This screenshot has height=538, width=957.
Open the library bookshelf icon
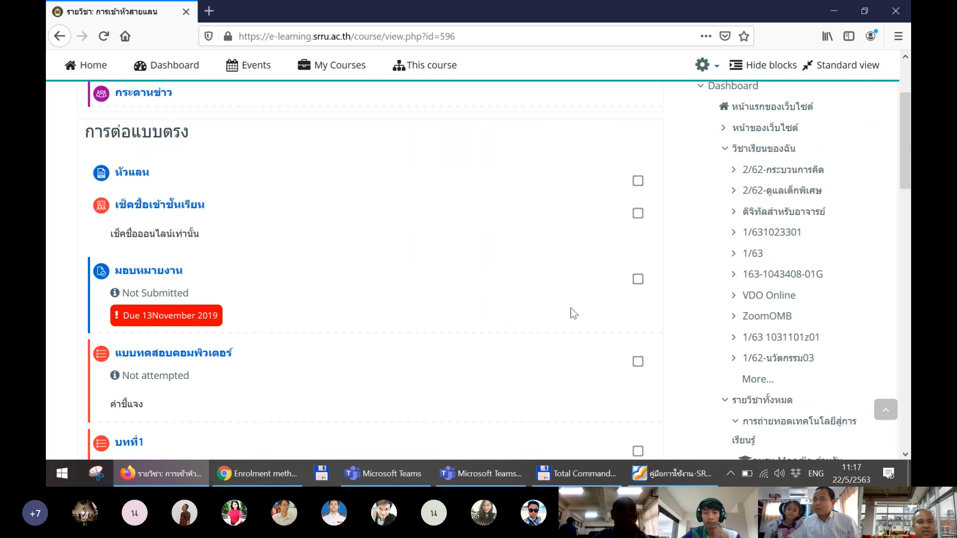tap(827, 36)
